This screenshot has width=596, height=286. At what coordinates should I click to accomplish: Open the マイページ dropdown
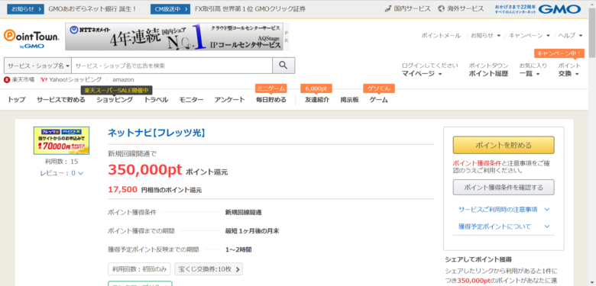(x=422, y=74)
